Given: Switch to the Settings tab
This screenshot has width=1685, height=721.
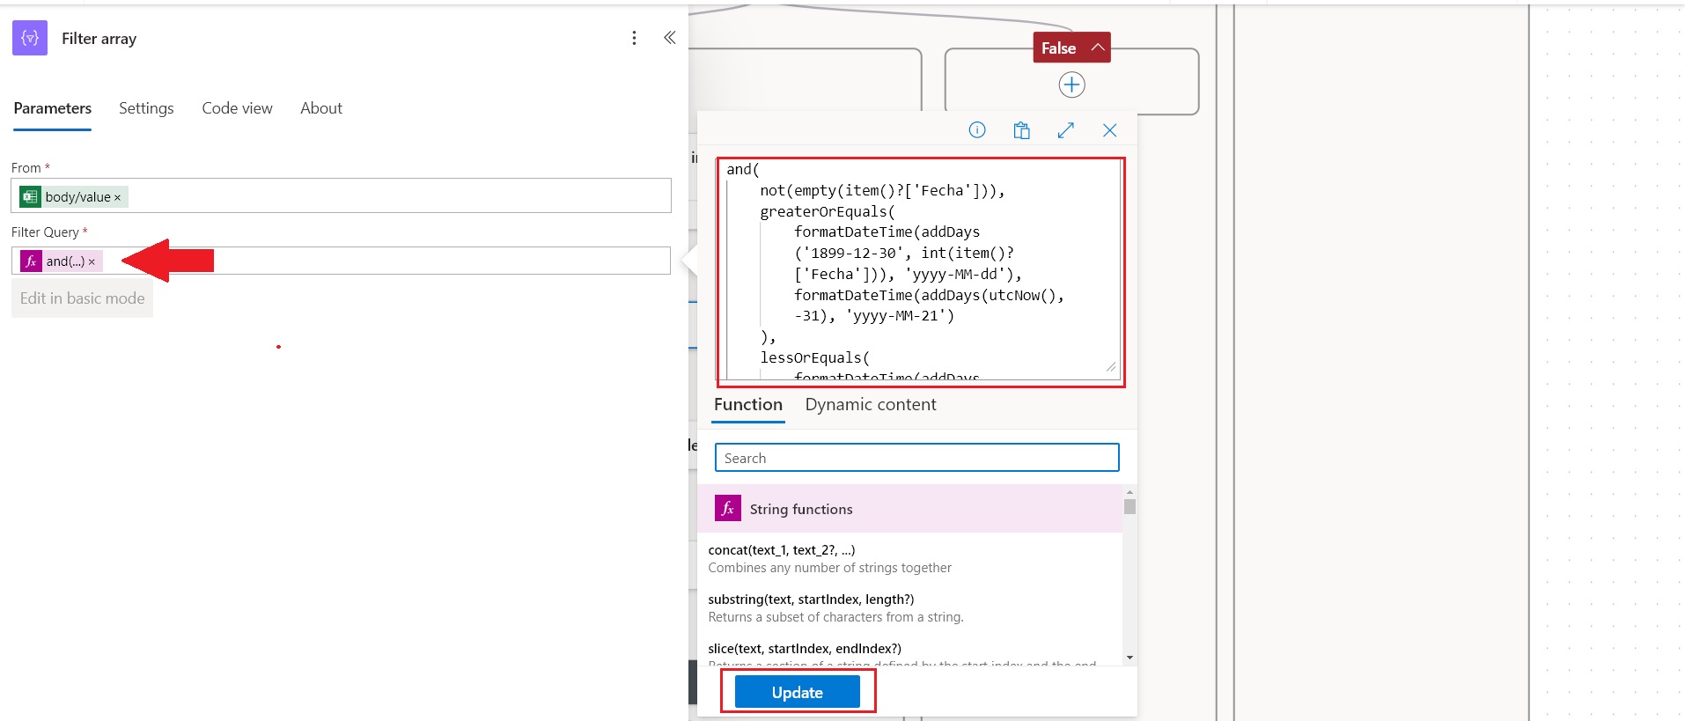Looking at the screenshot, I should (x=146, y=108).
